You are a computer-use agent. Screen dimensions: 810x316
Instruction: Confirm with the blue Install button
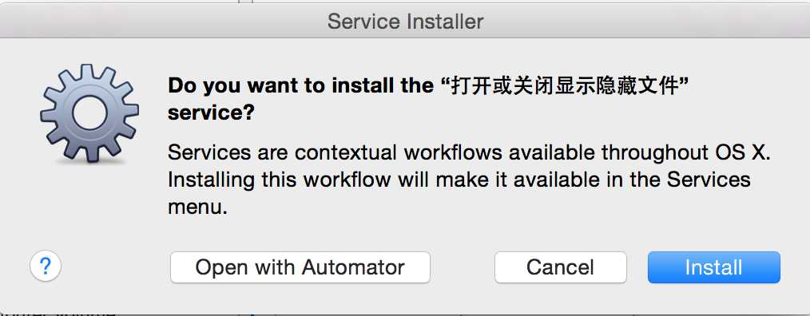714,267
